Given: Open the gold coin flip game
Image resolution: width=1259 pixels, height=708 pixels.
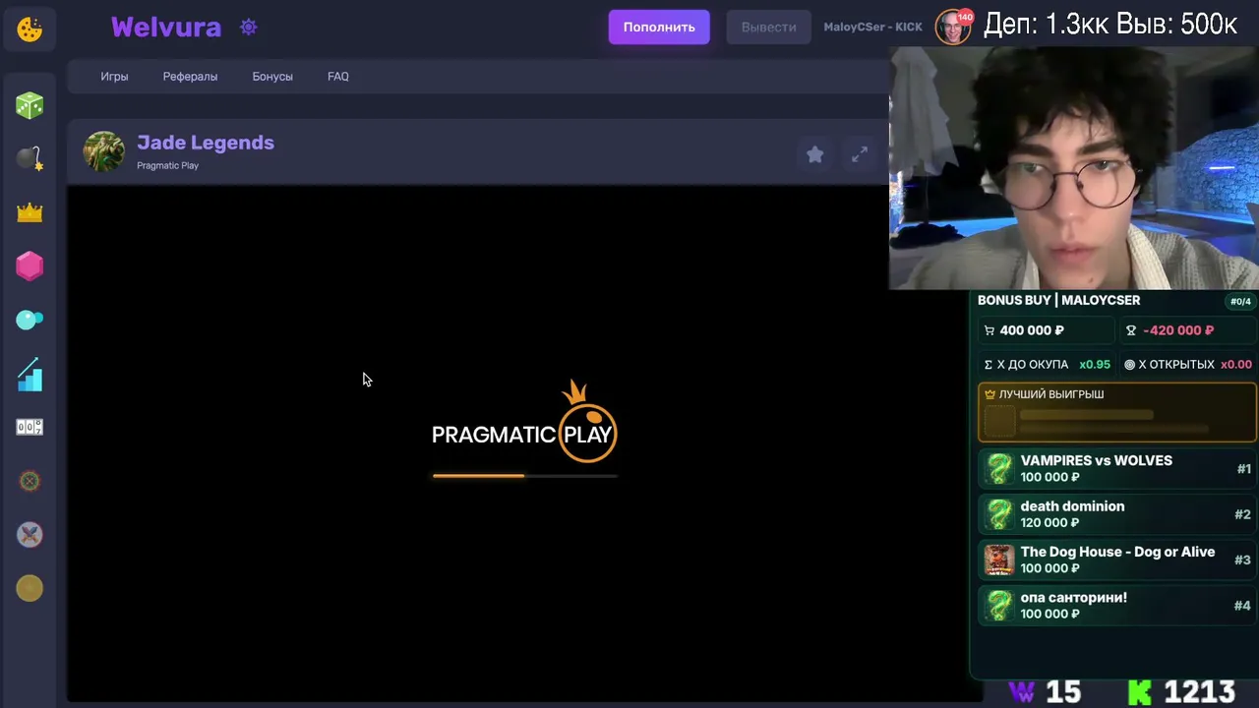Looking at the screenshot, I should (30, 588).
